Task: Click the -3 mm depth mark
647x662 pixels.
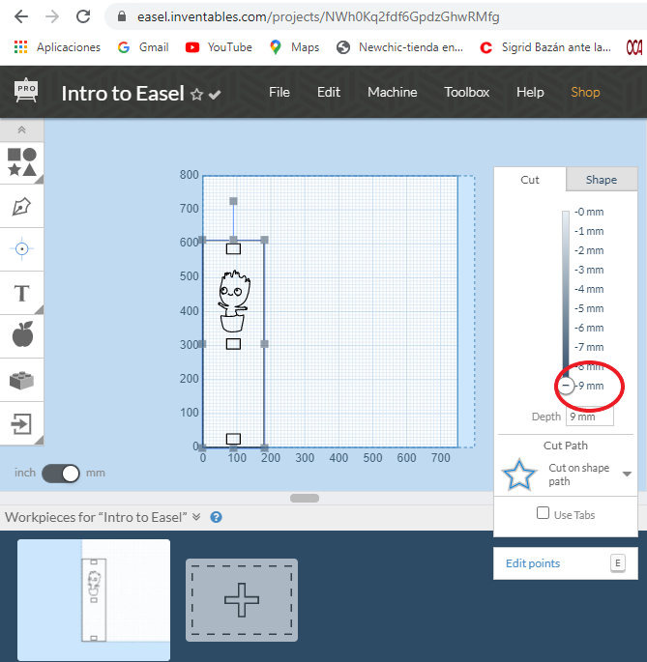Action: [589, 270]
